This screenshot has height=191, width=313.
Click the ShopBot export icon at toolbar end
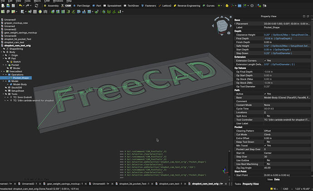point(264,5)
